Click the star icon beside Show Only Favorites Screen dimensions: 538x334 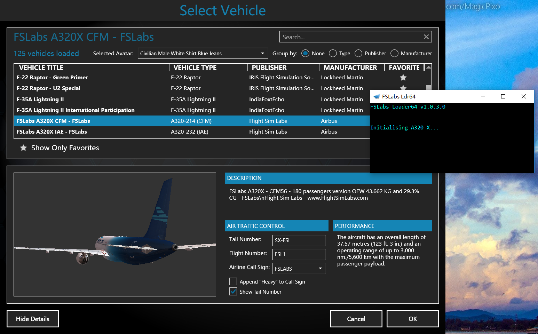23,148
